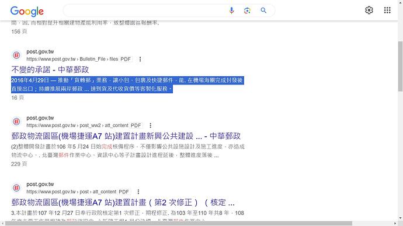Click URL breadcrumb with Bulletin_File › files
Image resolution: width=403 pixels, height=226 pixels.
coord(72,59)
